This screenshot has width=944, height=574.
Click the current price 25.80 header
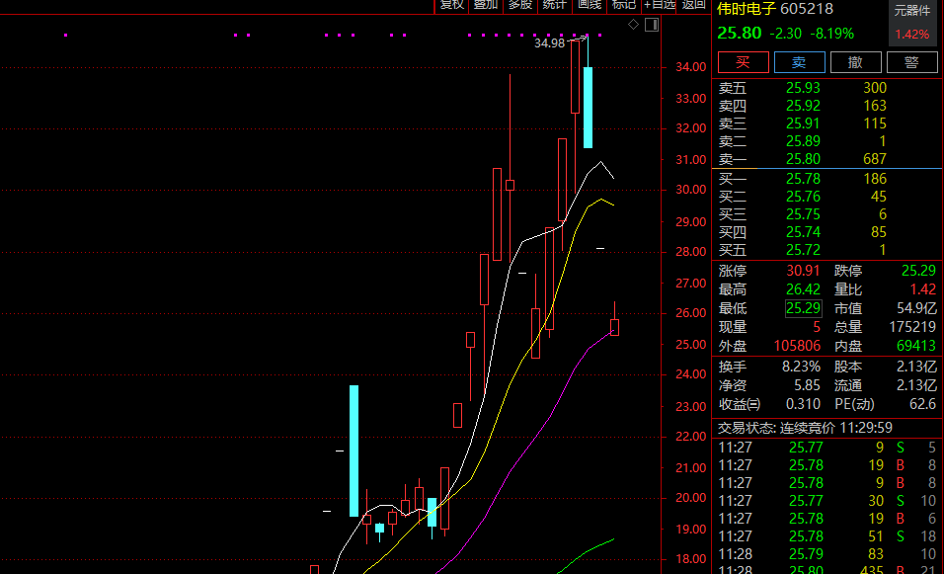pyautogui.click(x=740, y=34)
